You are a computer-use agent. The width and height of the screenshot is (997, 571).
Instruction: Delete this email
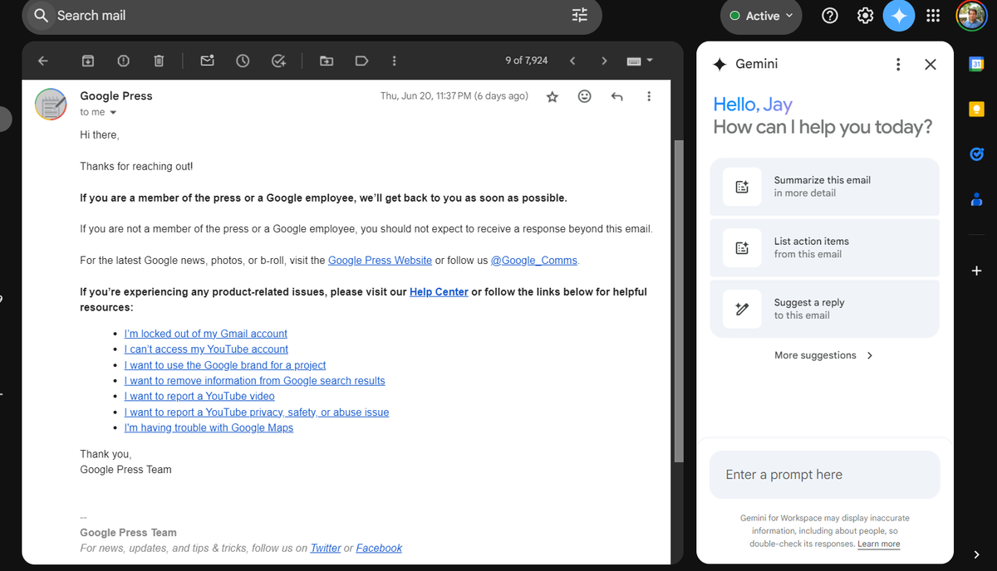(x=158, y=60)
